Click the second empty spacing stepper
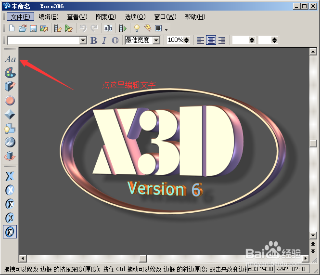Viewport: 320px width, 275px height. [268, 40]
